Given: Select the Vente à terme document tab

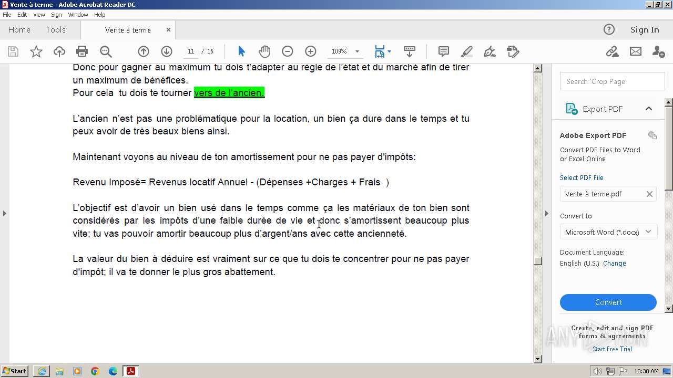Looking at the screenshot, I should click(x=128, y=30).
